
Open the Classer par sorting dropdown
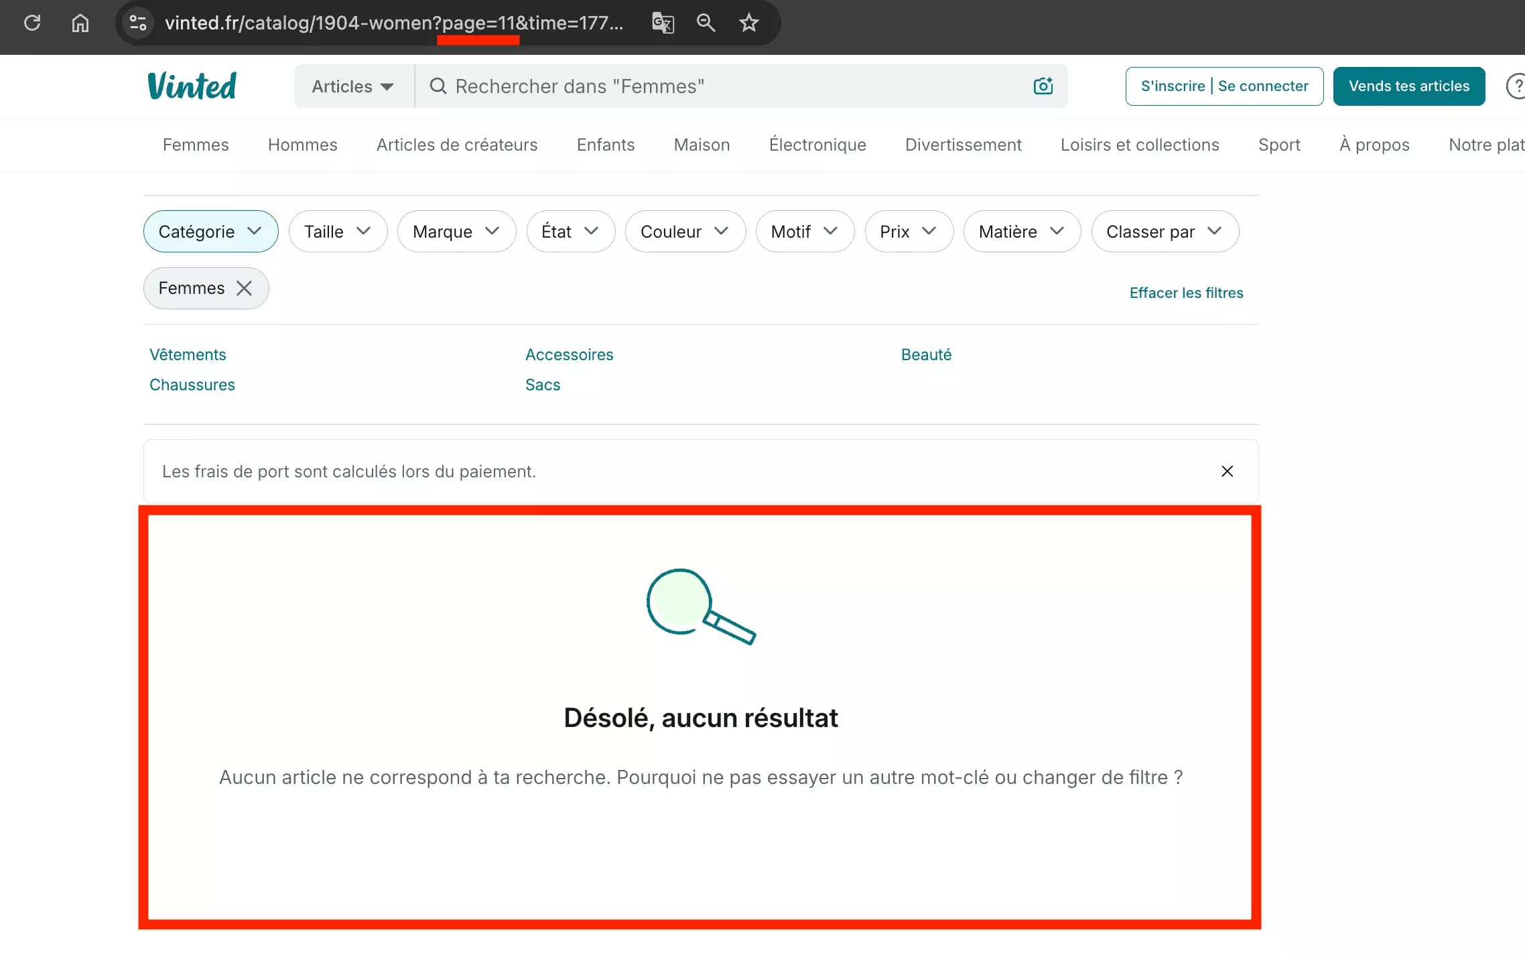[1164, 231]
